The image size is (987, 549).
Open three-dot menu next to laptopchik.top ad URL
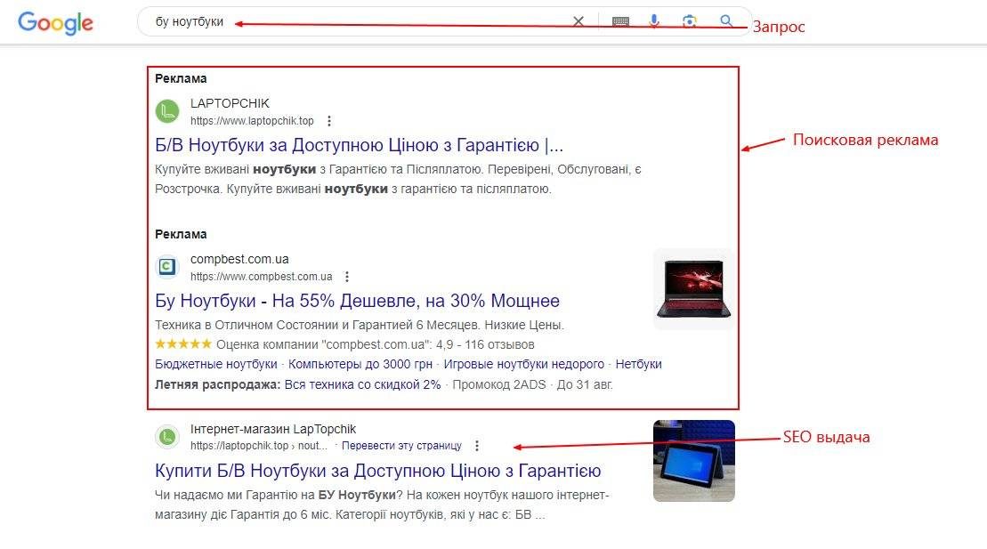tap(329, 121)
